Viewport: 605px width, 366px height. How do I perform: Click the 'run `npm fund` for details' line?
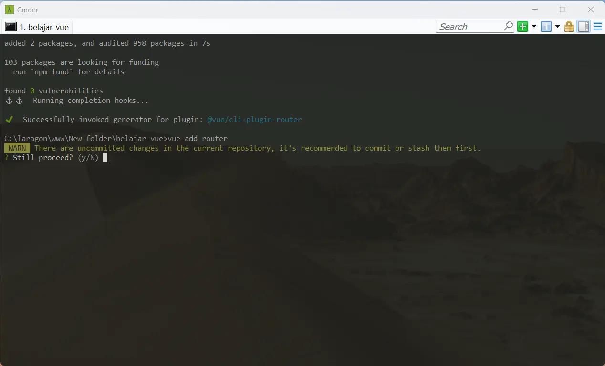point(69,72)
